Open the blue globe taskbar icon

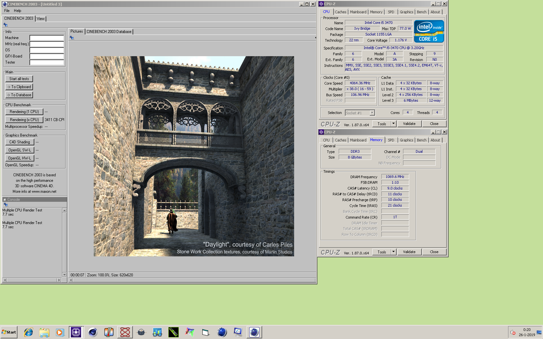(x=222, y=332)
